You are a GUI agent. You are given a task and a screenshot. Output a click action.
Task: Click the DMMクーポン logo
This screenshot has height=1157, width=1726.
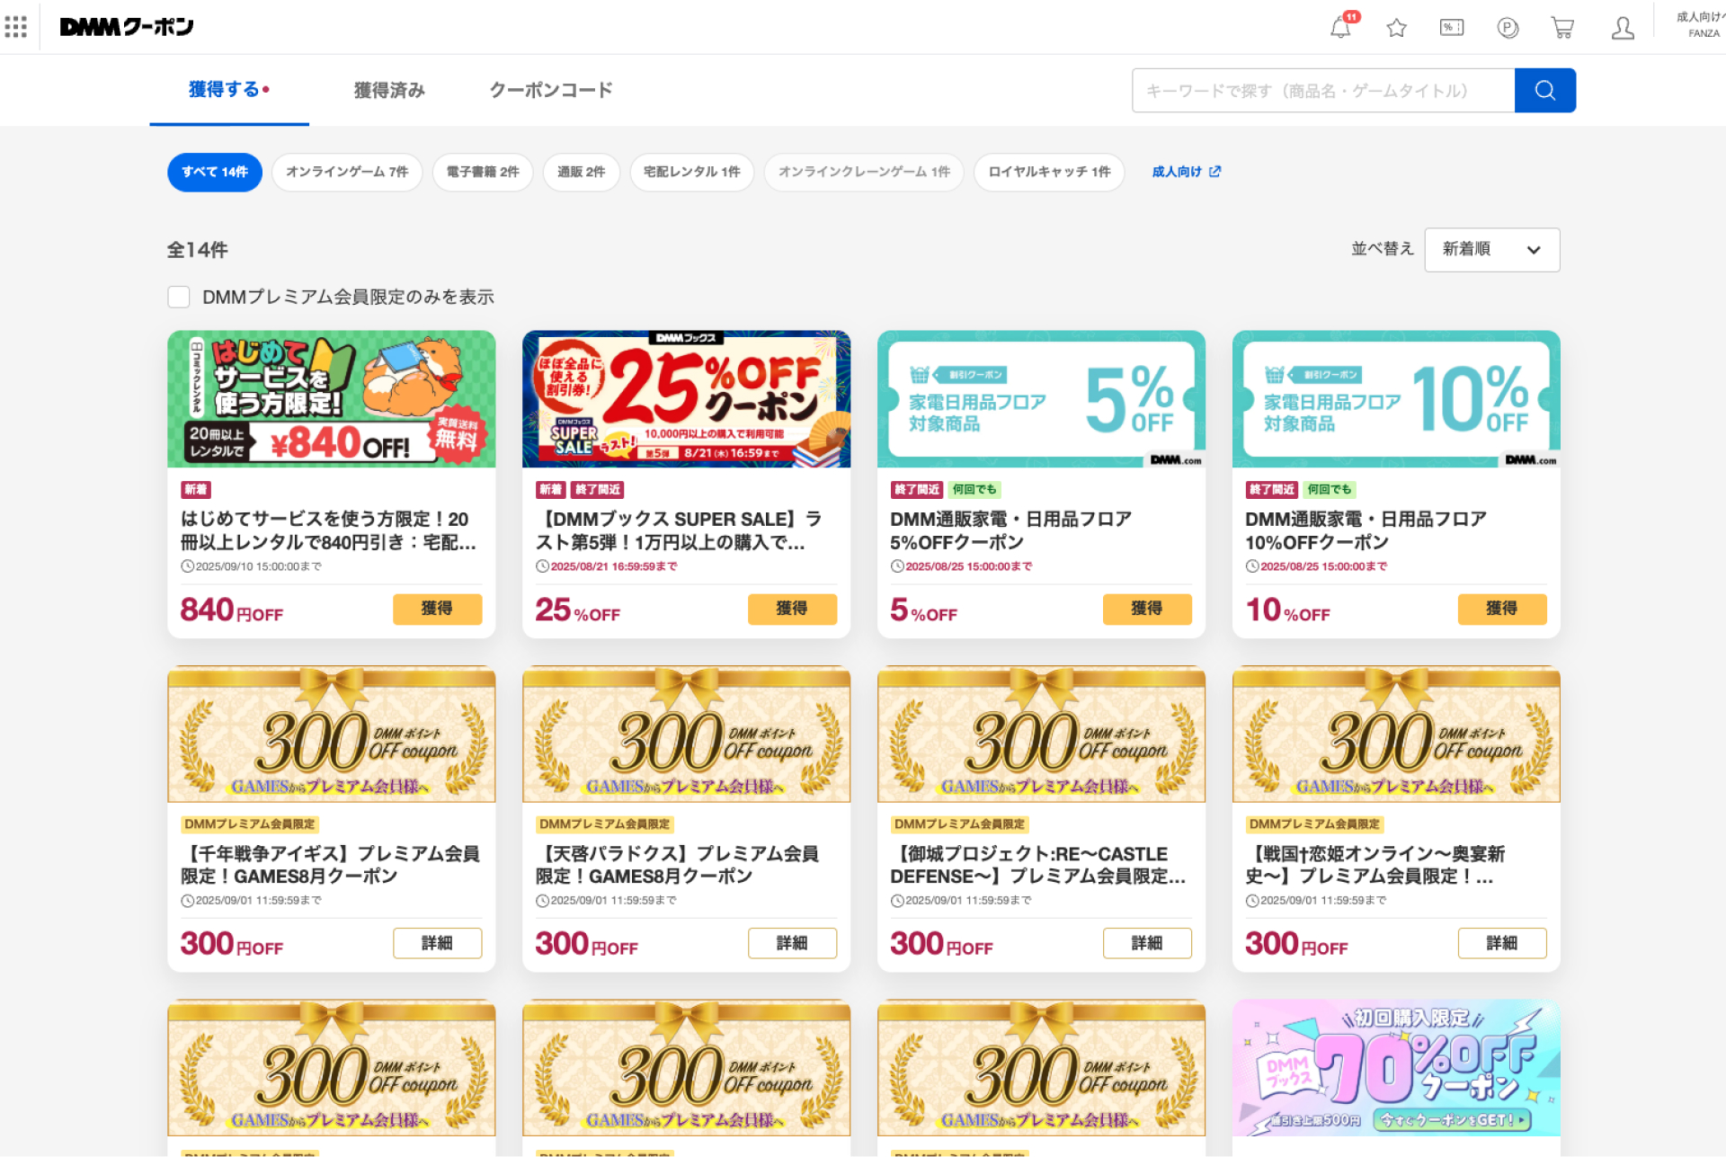pos(127,27)
